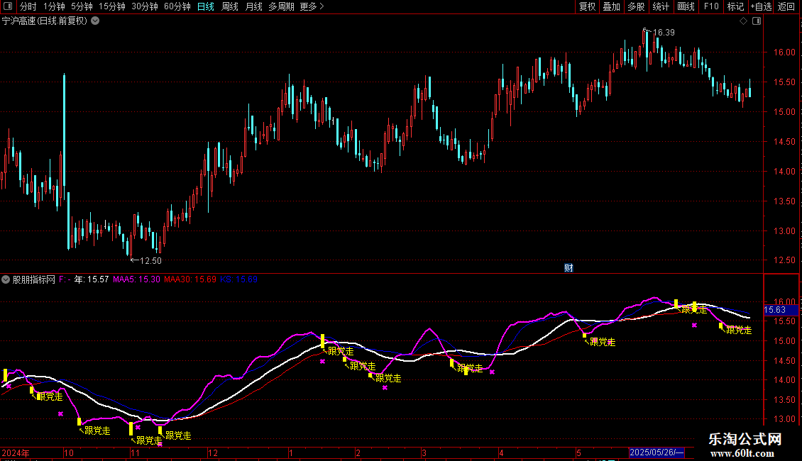802x461 pixels.
Task: Click the 2024年 label on time axis
Action: pos(16,452)
